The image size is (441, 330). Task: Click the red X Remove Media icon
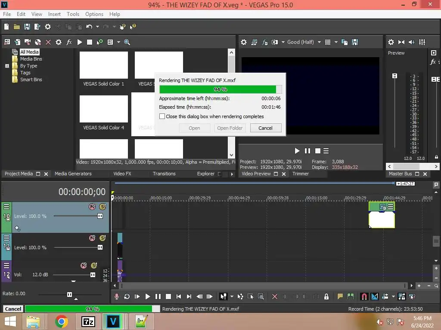pos(48,42)
